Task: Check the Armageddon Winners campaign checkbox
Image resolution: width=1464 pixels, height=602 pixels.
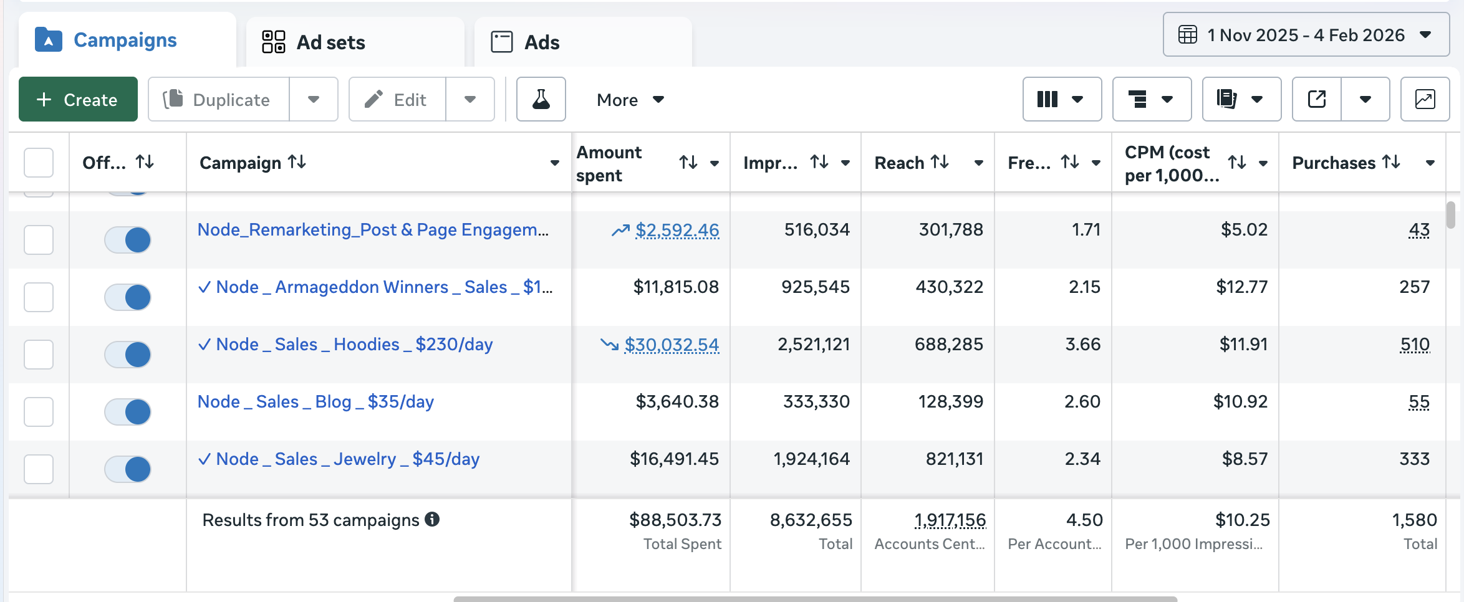Action: pos(39,297)
